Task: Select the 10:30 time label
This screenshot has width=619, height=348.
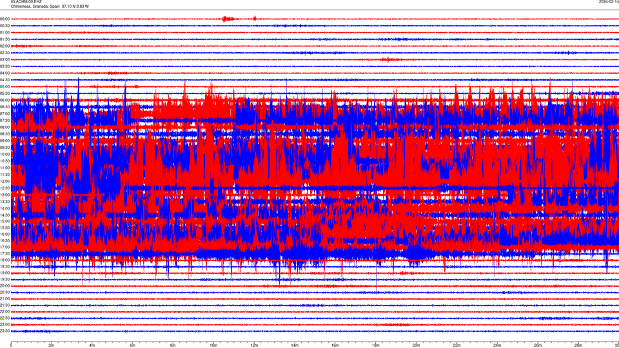Action: (5, 161)
